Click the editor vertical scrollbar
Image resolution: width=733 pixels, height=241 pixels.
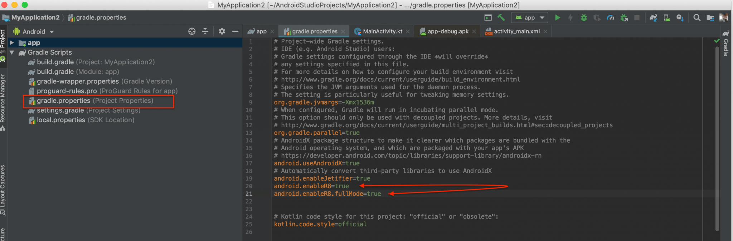tap(717, 139)
